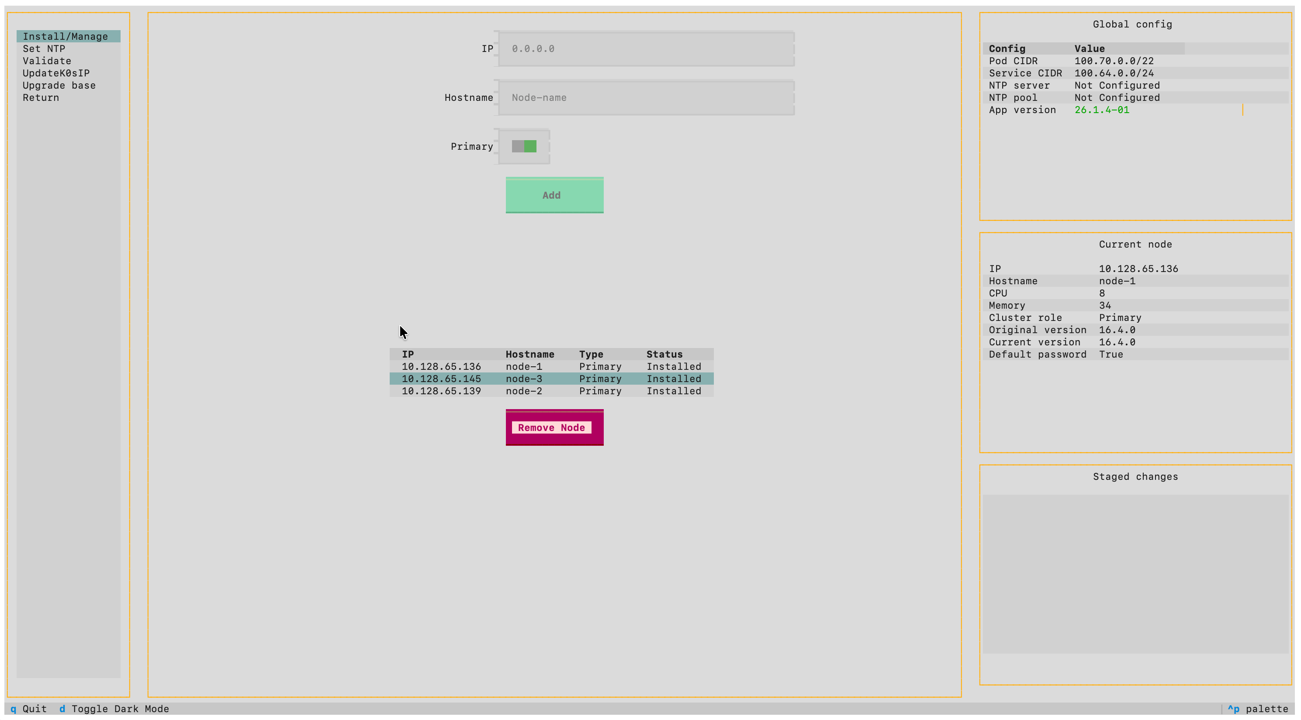Click the Staged changes empty list area
Screen dimensions: 1301x720
coord(1135,574)
